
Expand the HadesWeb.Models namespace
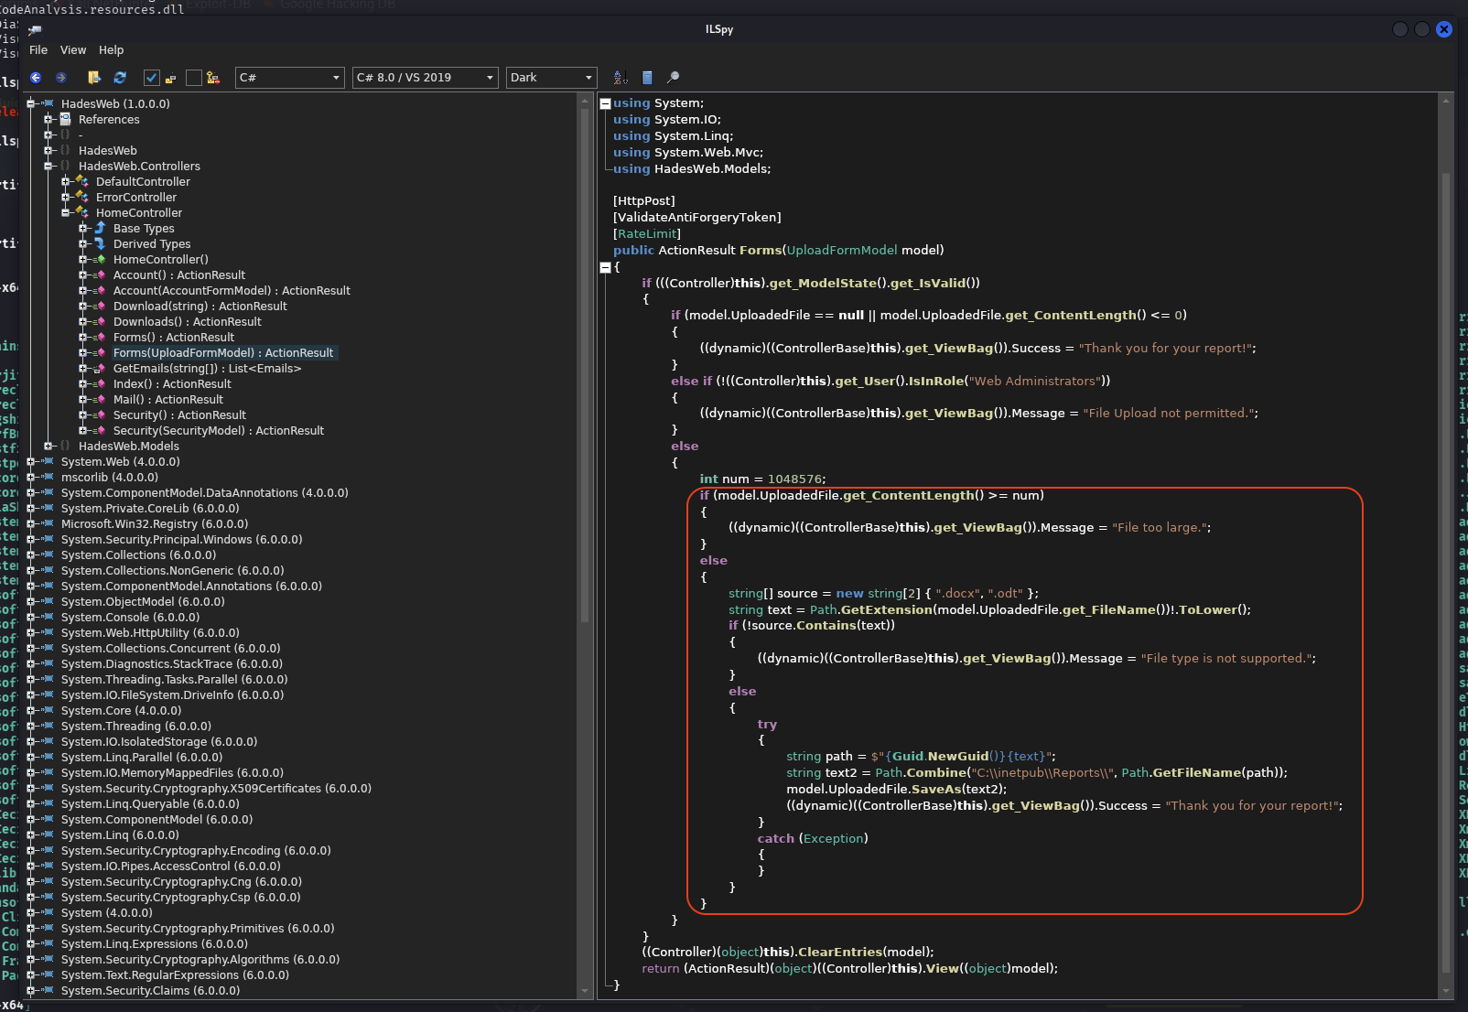49,447
